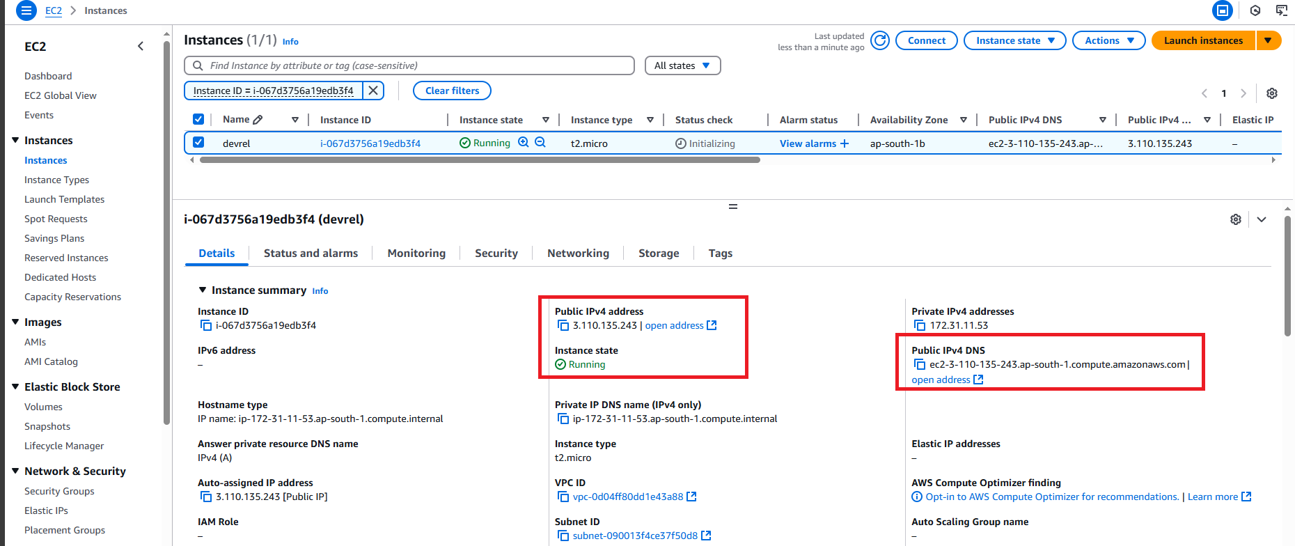The height and width of the screenshot is (546, 1295).
Task: Open details panel settings gear
Action: [1236, 219]
